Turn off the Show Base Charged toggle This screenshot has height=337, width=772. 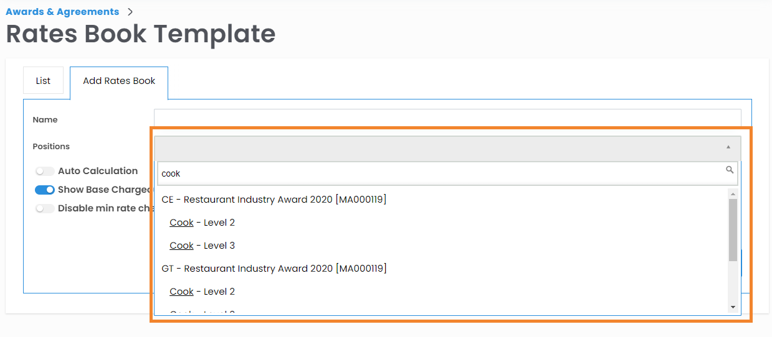pyautogui.click(x=45, y=190)
